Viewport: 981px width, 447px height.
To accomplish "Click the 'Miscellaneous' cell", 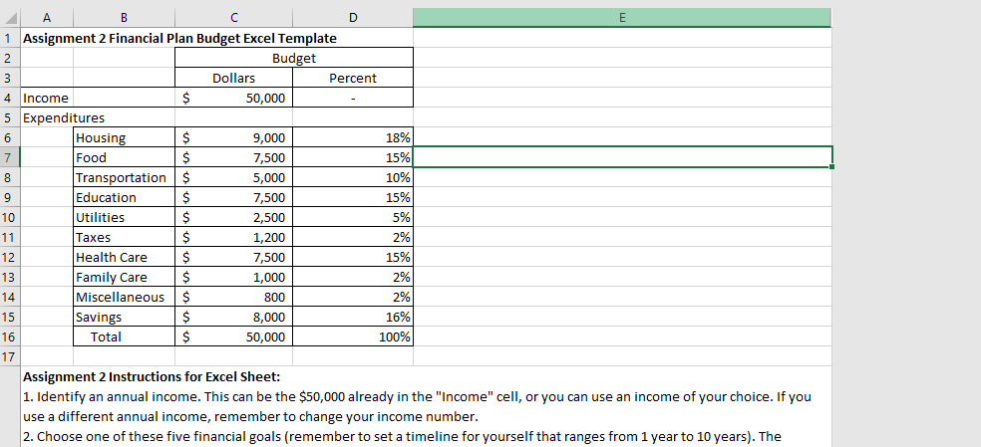I will [124, 297].
